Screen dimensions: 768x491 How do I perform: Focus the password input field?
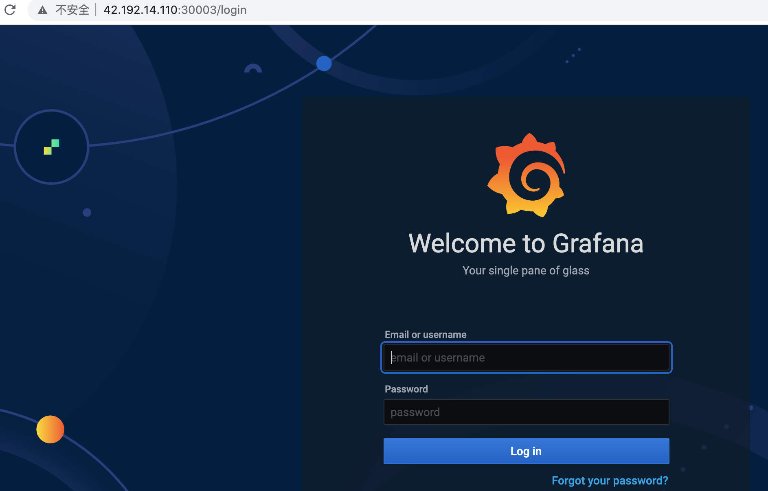pyautogui.click(x=526, y=412)
